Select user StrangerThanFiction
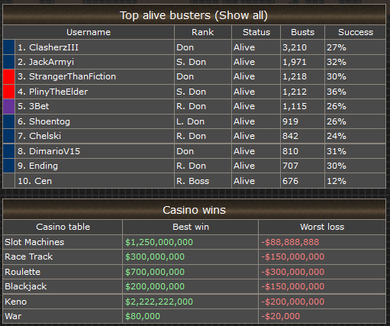 (x=73, y=76)
